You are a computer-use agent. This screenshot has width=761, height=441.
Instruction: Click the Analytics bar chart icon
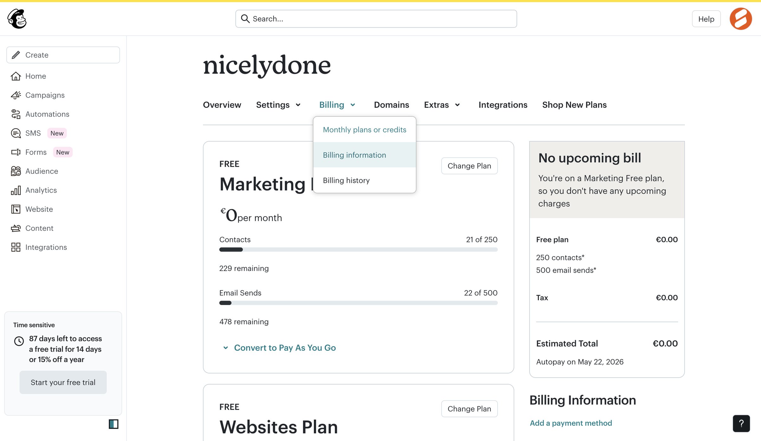[x=16, y=190]
